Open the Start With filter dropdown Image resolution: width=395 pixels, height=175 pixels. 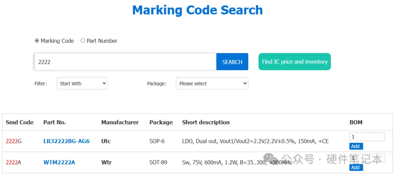(x=82, y=83)
